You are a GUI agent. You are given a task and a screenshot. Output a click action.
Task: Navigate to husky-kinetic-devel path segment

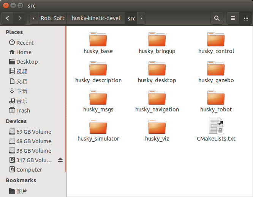(95, 18)
